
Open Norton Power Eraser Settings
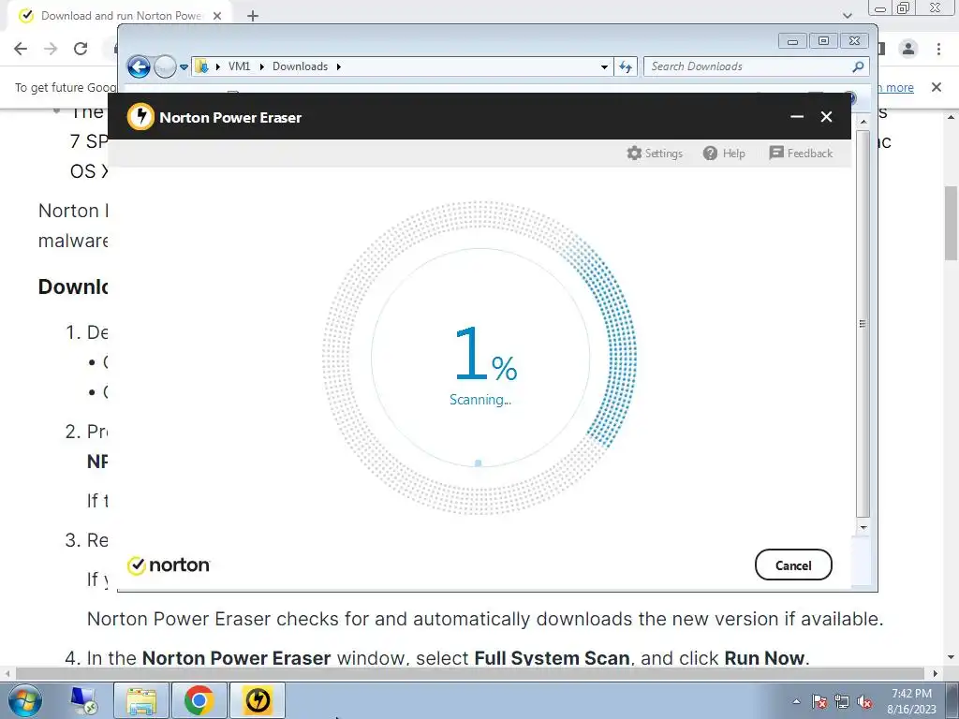click(x=655, y=153)
